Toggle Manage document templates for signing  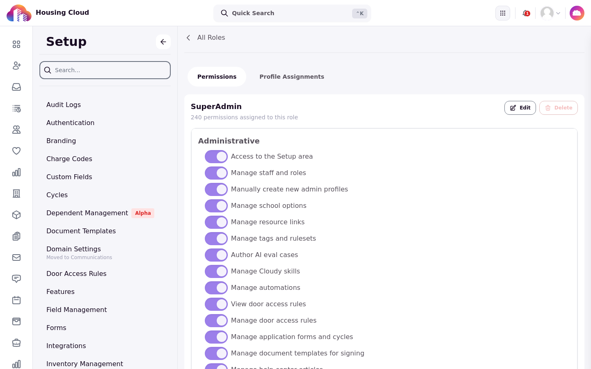pos(216,353)
